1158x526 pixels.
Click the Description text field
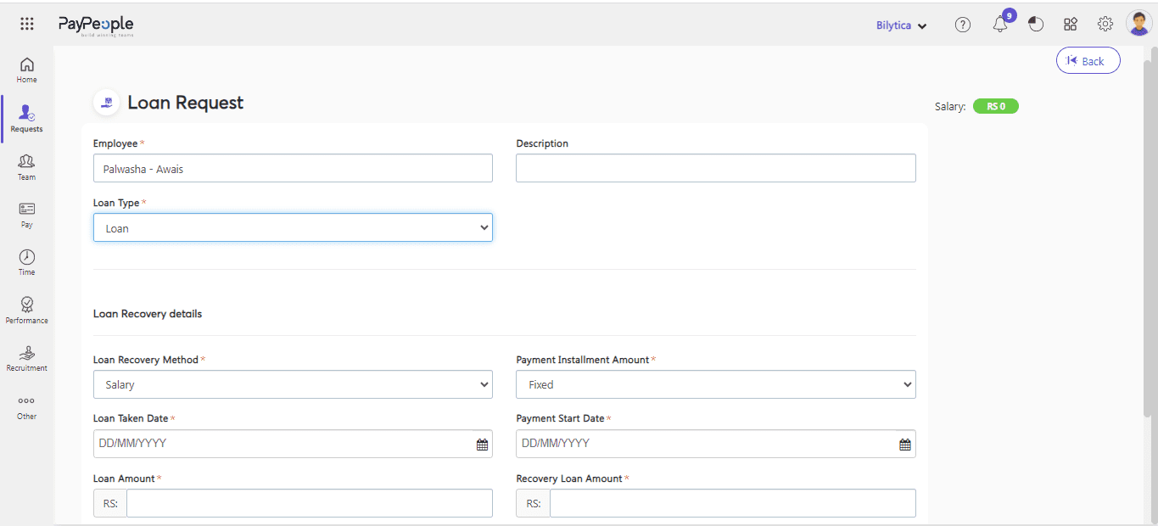point(715,168)
